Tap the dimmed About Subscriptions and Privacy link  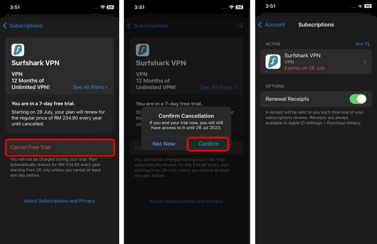coord(186,202)
